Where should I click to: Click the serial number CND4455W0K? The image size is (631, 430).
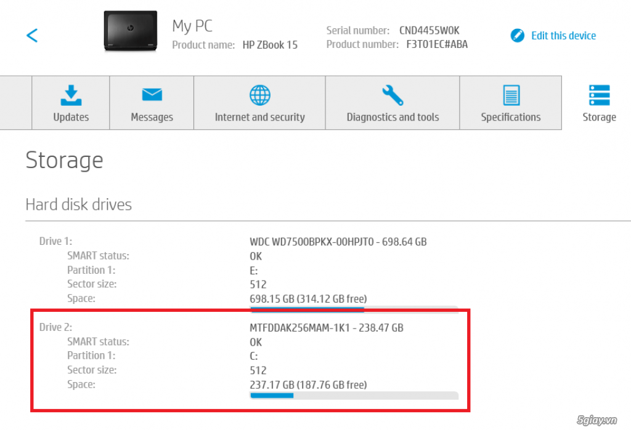[x=429, y=30]
